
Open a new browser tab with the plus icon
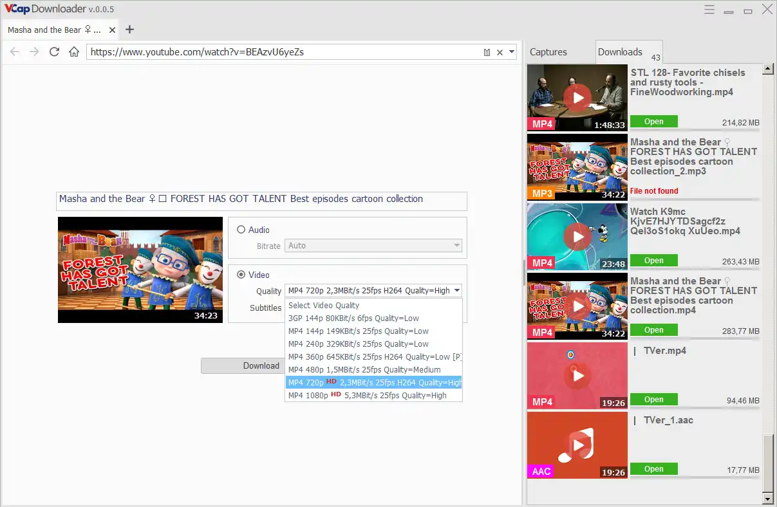129,30
